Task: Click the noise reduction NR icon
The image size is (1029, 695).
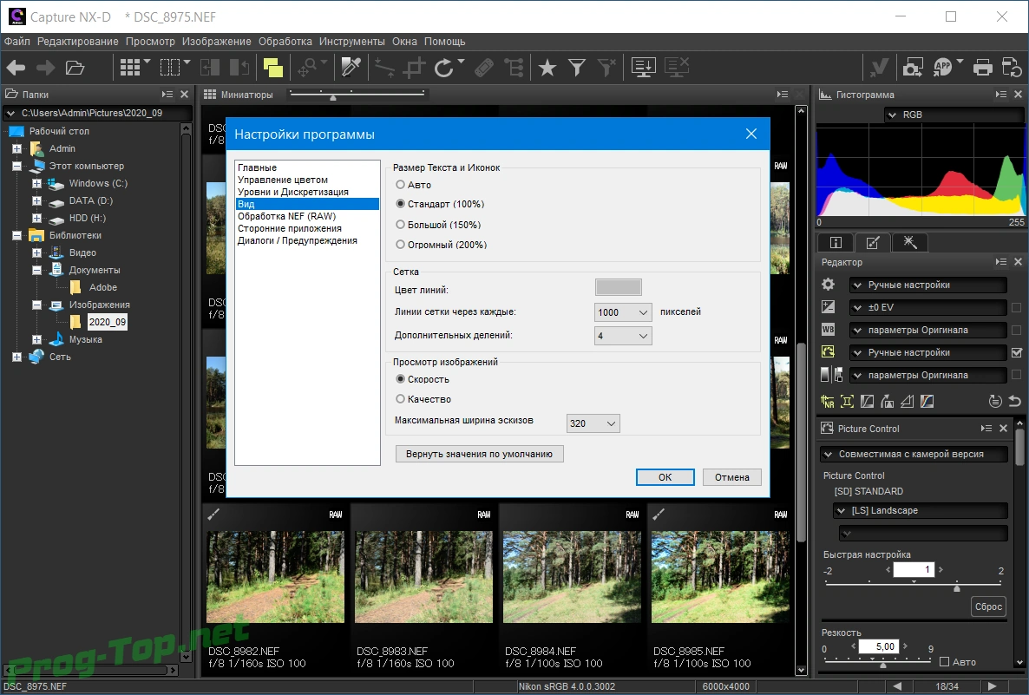Action: [828, 402]
